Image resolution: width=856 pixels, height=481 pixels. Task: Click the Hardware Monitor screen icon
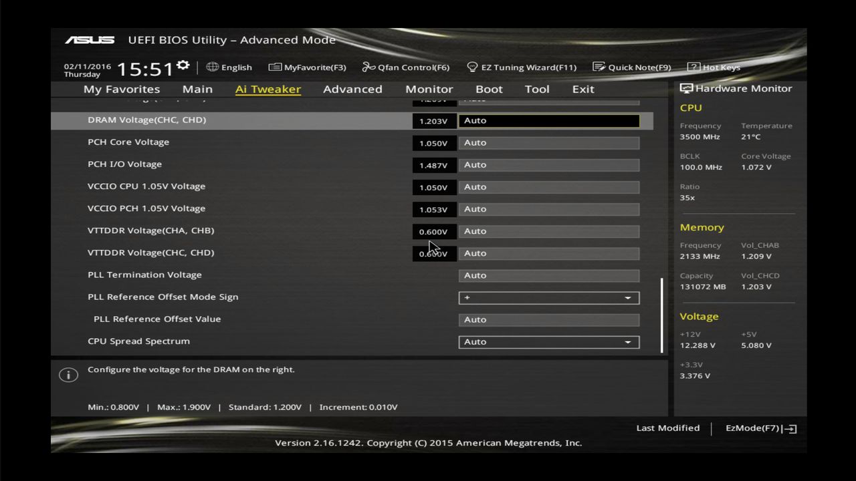[686, 88]
